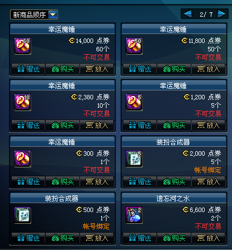The height and width of the screenshot is (250, 232).
Task: Buy the 6,600 点券 遗忘河之水
Action: (x=174, y=238)
